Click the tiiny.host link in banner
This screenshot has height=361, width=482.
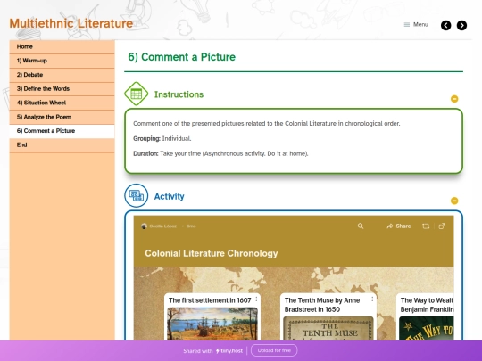229,351
